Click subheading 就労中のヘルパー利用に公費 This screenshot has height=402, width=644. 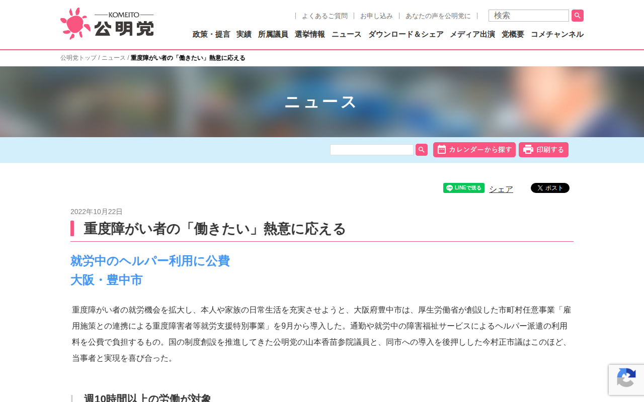tap(150, 261)
